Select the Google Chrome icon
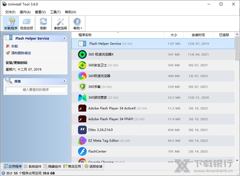Screen dimensions: 240x176 tap(82, 160)
